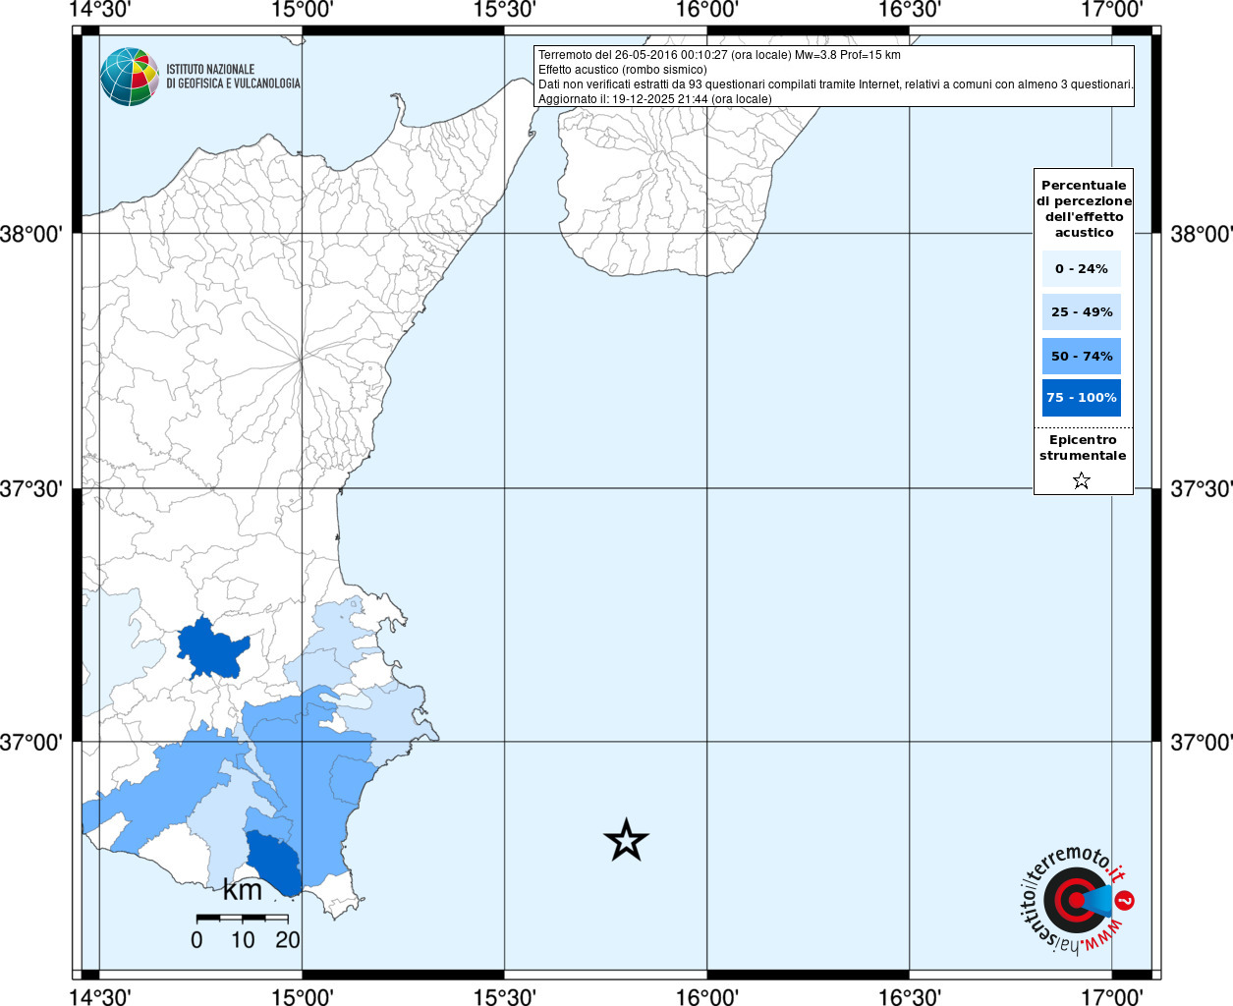Click the right axis label 37°00'
The height and width of the screenshot is (1006, 1233).
point(1201,742)
